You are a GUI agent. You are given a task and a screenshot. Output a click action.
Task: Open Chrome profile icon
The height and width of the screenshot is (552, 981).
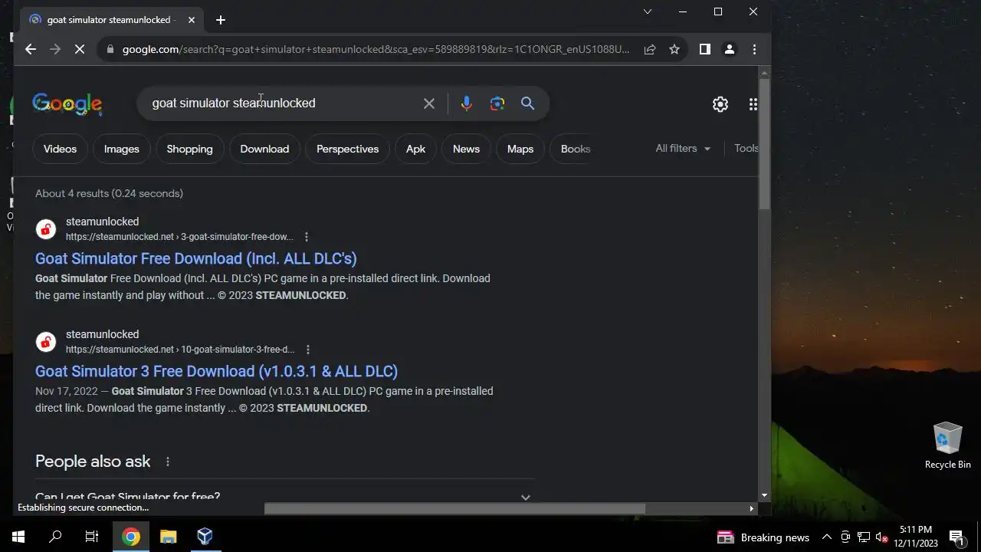(730, 49)
